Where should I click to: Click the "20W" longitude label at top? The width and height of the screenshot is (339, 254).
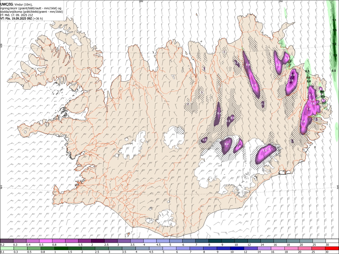(141, 1)
